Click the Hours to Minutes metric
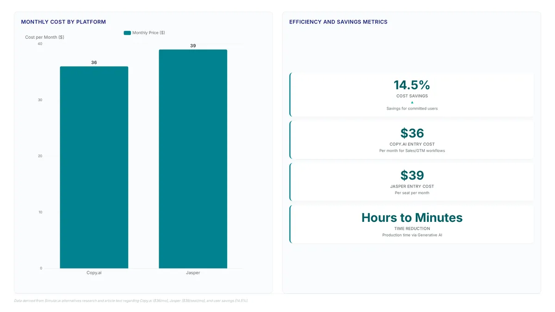The height and width of the screenshot is (312, 555). pos(412,218)
